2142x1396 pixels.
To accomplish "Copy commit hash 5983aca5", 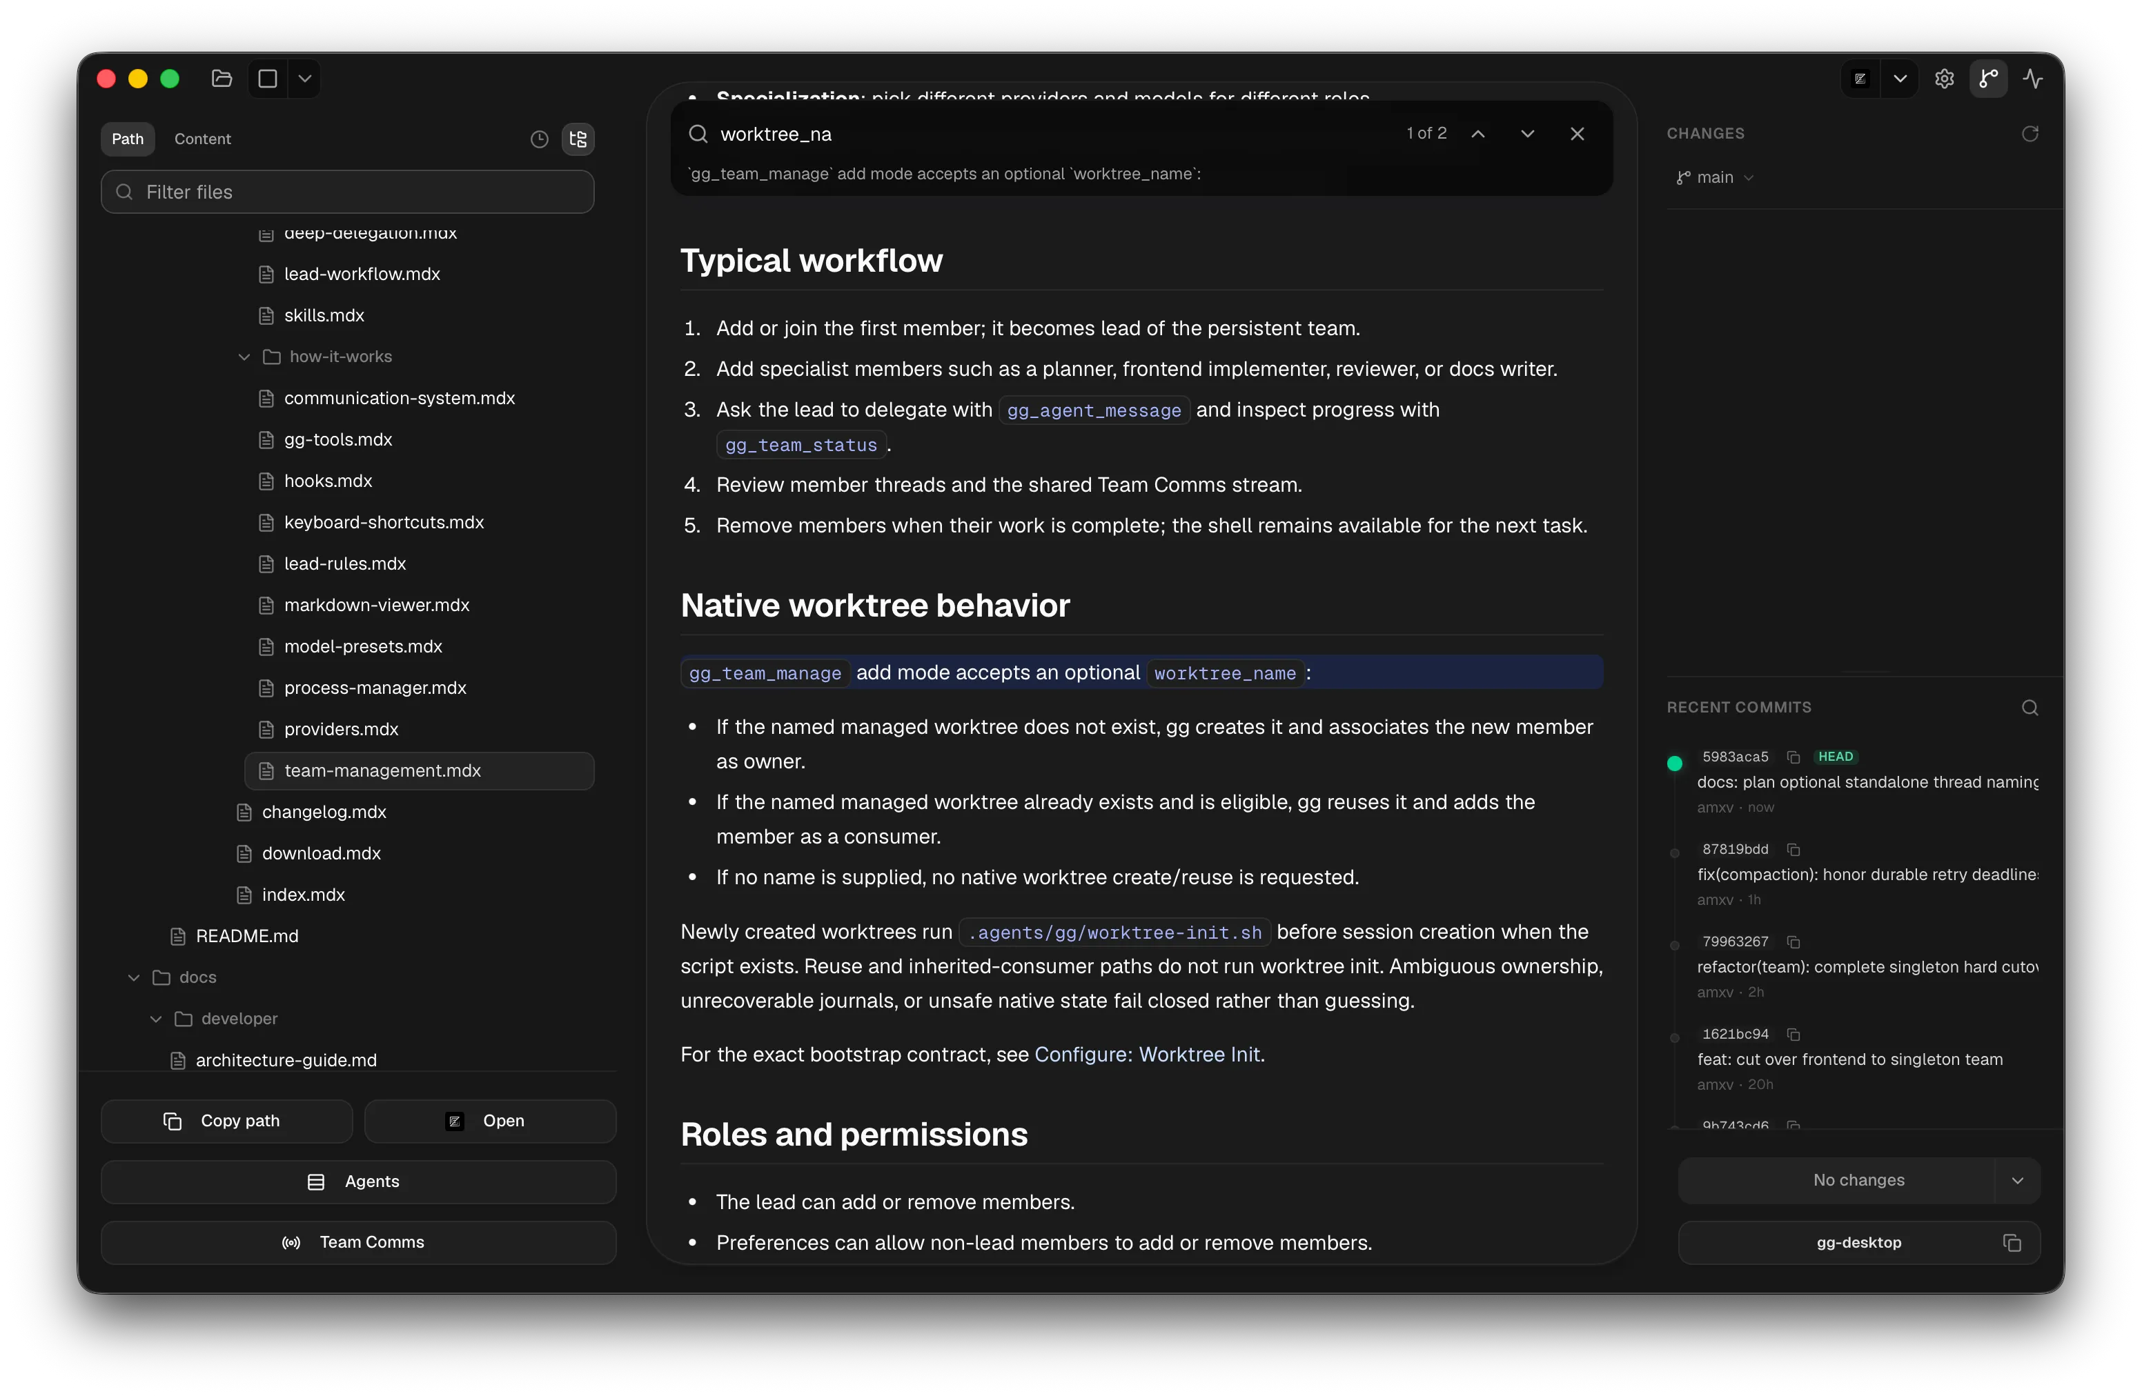I will tap(1793, 757).
